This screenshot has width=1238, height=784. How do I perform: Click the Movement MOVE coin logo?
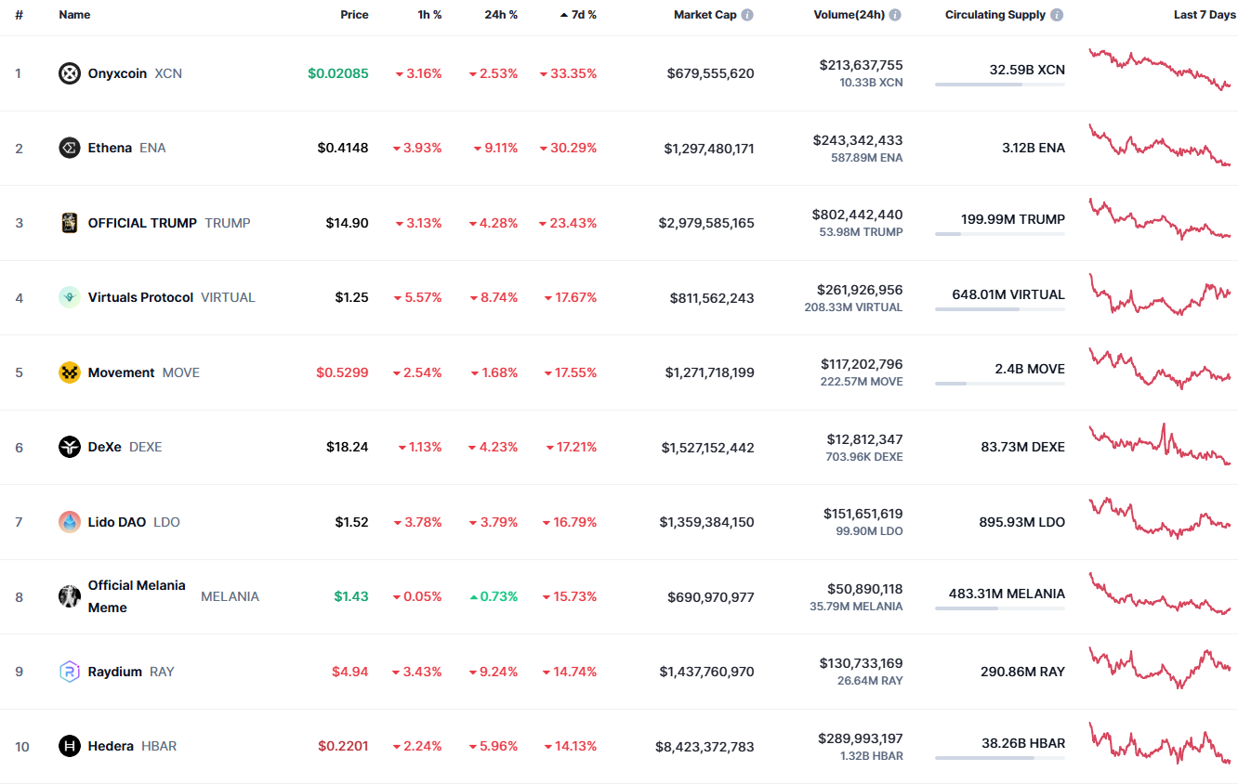tap(70, 372)
